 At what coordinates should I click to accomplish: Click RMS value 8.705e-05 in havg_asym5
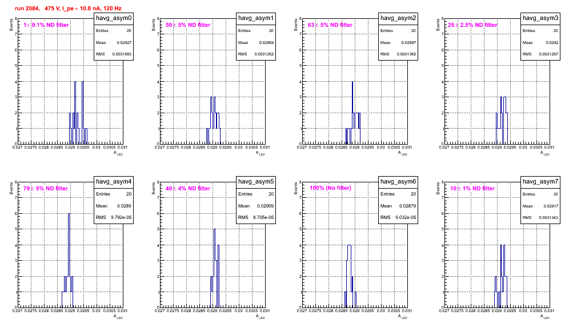click(x=263, y=218)
